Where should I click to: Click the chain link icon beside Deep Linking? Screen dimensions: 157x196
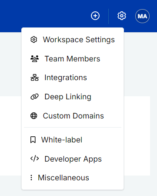(35, 97)
